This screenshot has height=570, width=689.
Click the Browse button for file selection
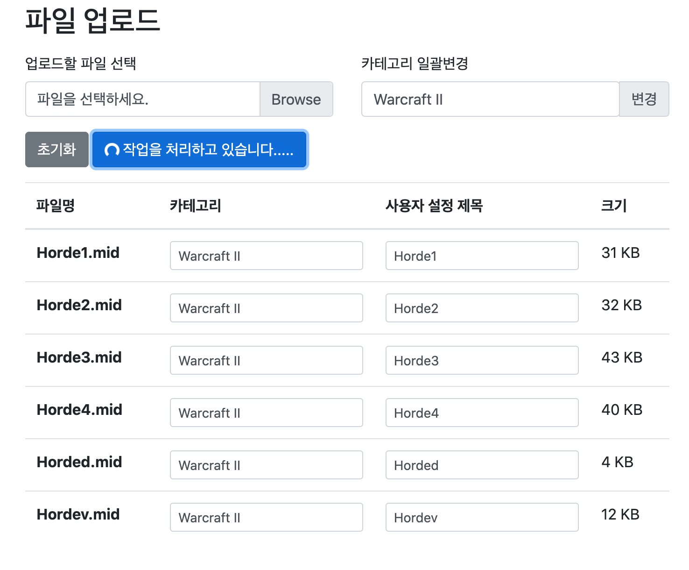coord(296,100)
